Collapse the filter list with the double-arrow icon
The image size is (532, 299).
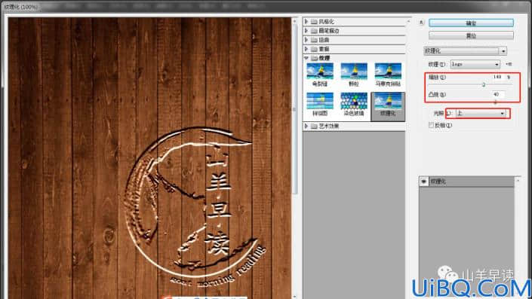(421, 23)
